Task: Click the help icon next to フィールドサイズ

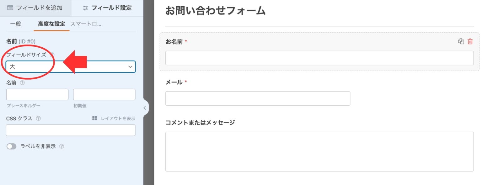Action: (52, 54)
